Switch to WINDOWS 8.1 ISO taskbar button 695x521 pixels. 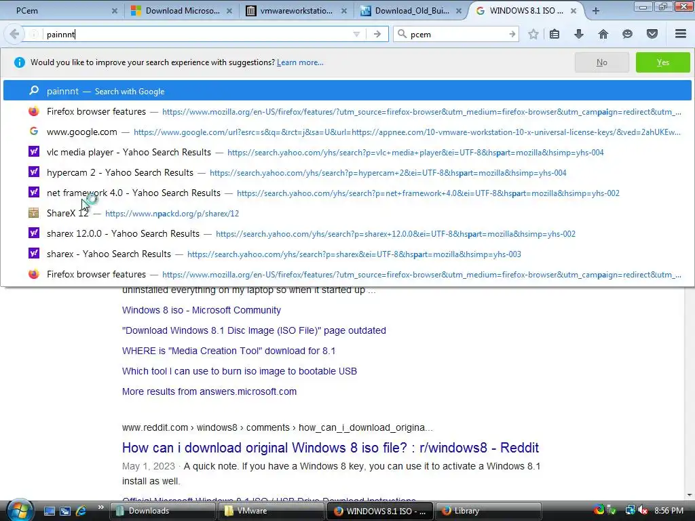pos(380,511)
